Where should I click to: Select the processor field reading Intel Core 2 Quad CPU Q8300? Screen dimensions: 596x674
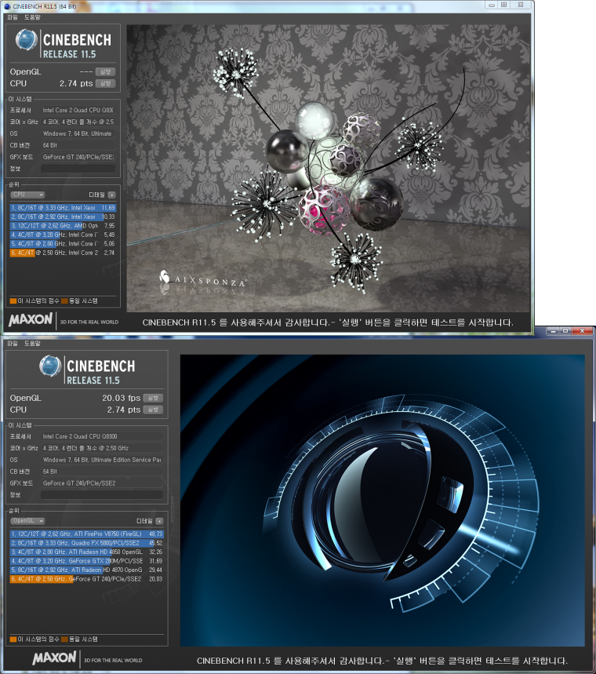pos(102,436)
